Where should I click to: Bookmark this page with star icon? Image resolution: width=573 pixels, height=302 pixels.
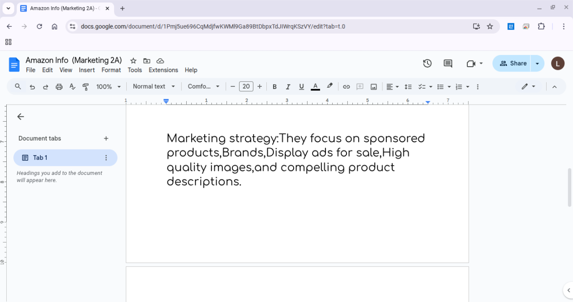[490, 26]
